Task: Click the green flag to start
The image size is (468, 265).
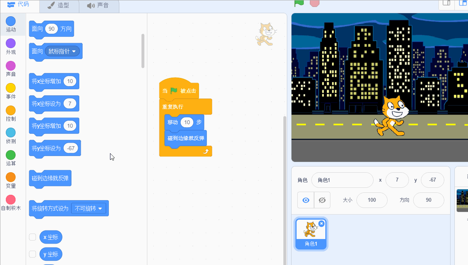Action: [299, 3]
